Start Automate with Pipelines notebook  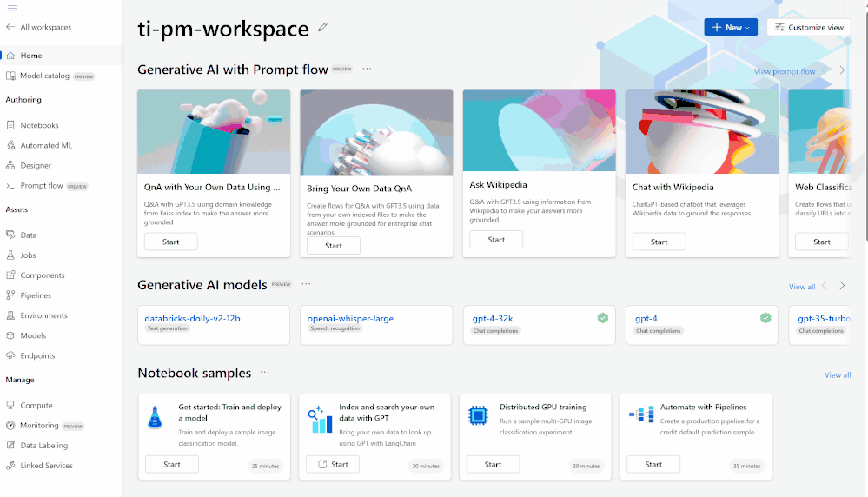point(653,464)
